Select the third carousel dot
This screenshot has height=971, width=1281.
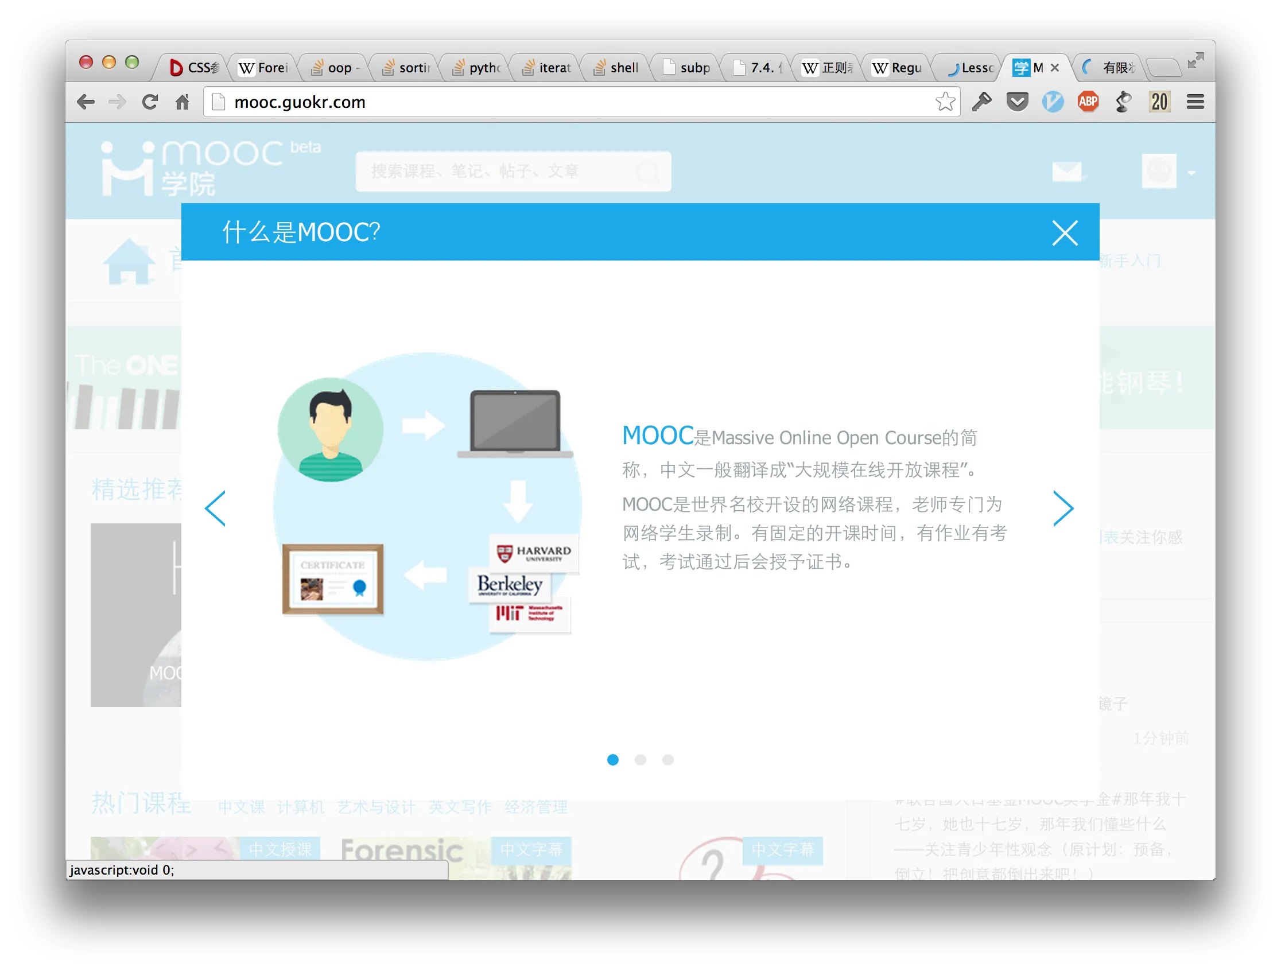(x=667, y=760)
